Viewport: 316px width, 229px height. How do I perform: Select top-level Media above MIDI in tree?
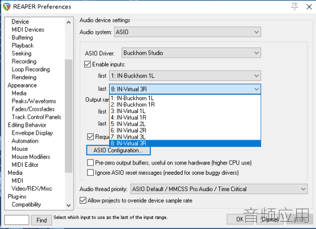tap(15, 173)
